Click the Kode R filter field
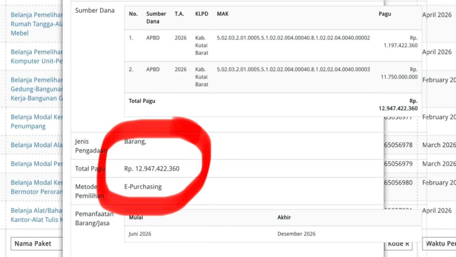 [398, 244]
